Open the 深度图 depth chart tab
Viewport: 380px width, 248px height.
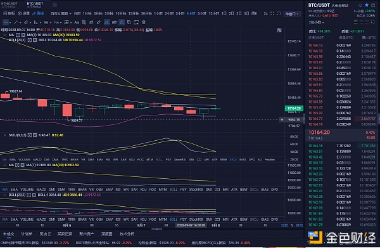pos(106,234)
